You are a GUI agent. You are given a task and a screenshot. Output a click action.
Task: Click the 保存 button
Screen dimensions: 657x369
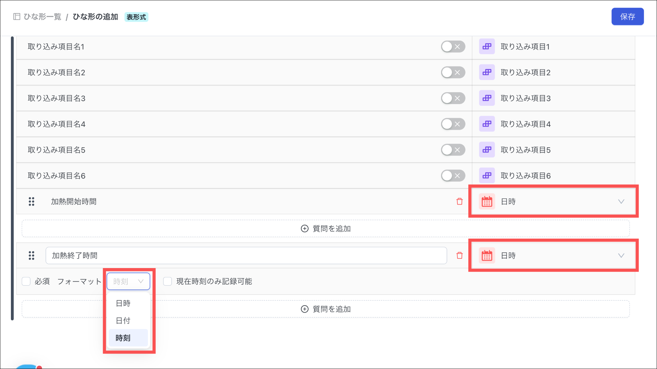627,17
